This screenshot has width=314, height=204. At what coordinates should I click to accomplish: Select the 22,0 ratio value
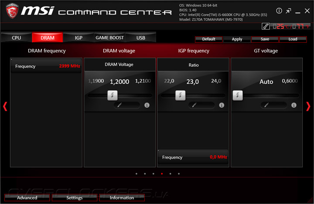[x=169, y=81]
